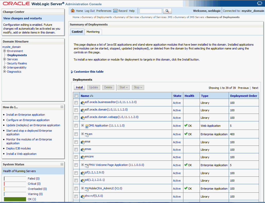Screen dimensions: 265x203
Task: Click the Oracle logo icon at top right
Action: [259, 3]
